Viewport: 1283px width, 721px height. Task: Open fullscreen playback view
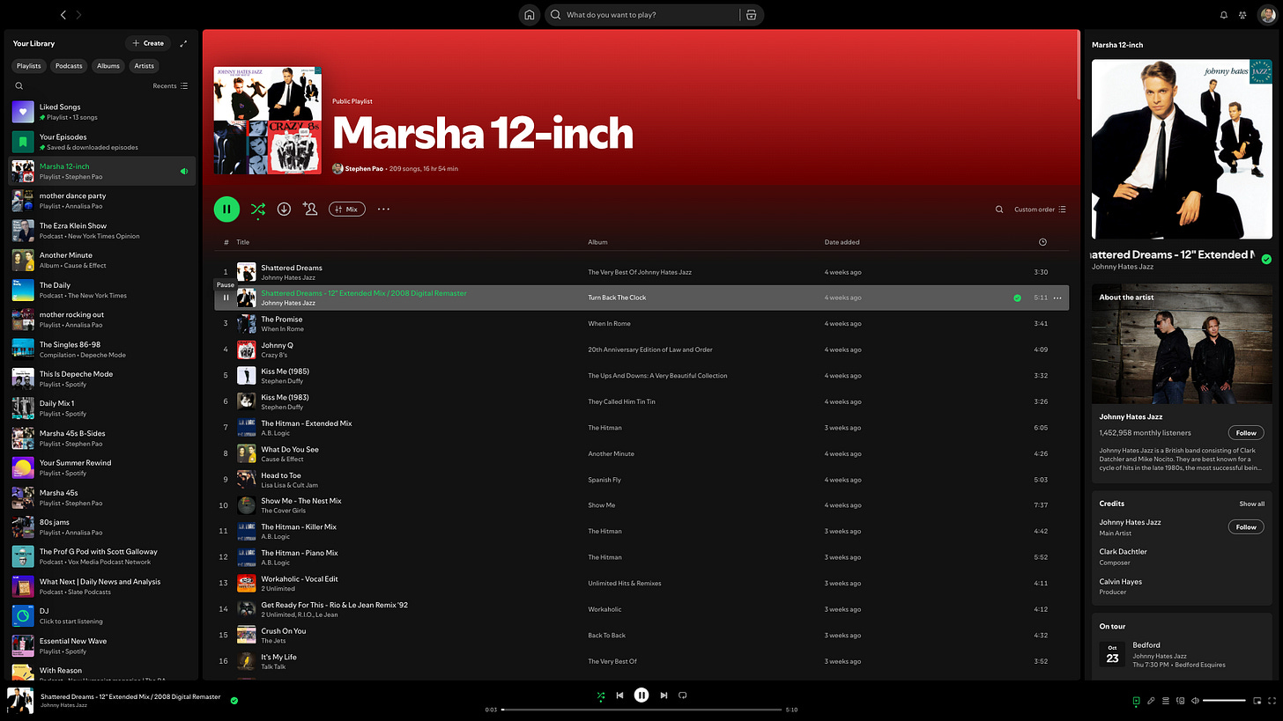[1270, 701]
